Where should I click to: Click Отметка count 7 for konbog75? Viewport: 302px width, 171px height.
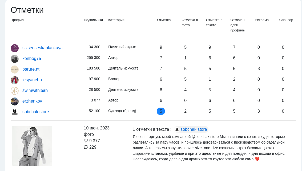(161, 58)
